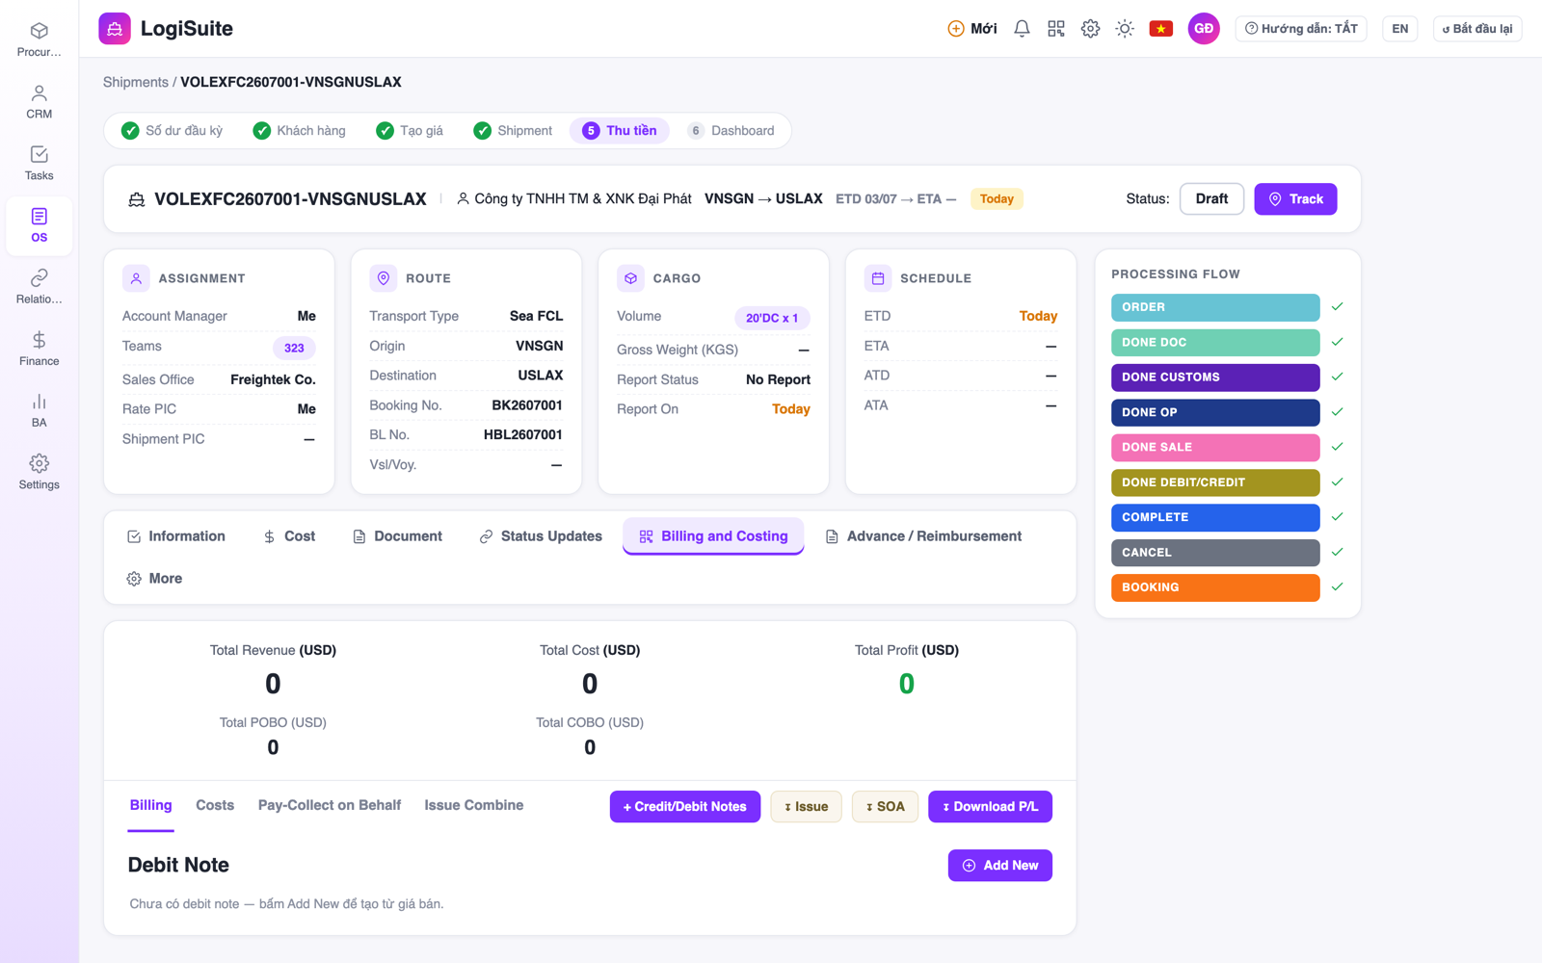
Task: Open the BA chart sidebar icon
Action: (40, 410)
